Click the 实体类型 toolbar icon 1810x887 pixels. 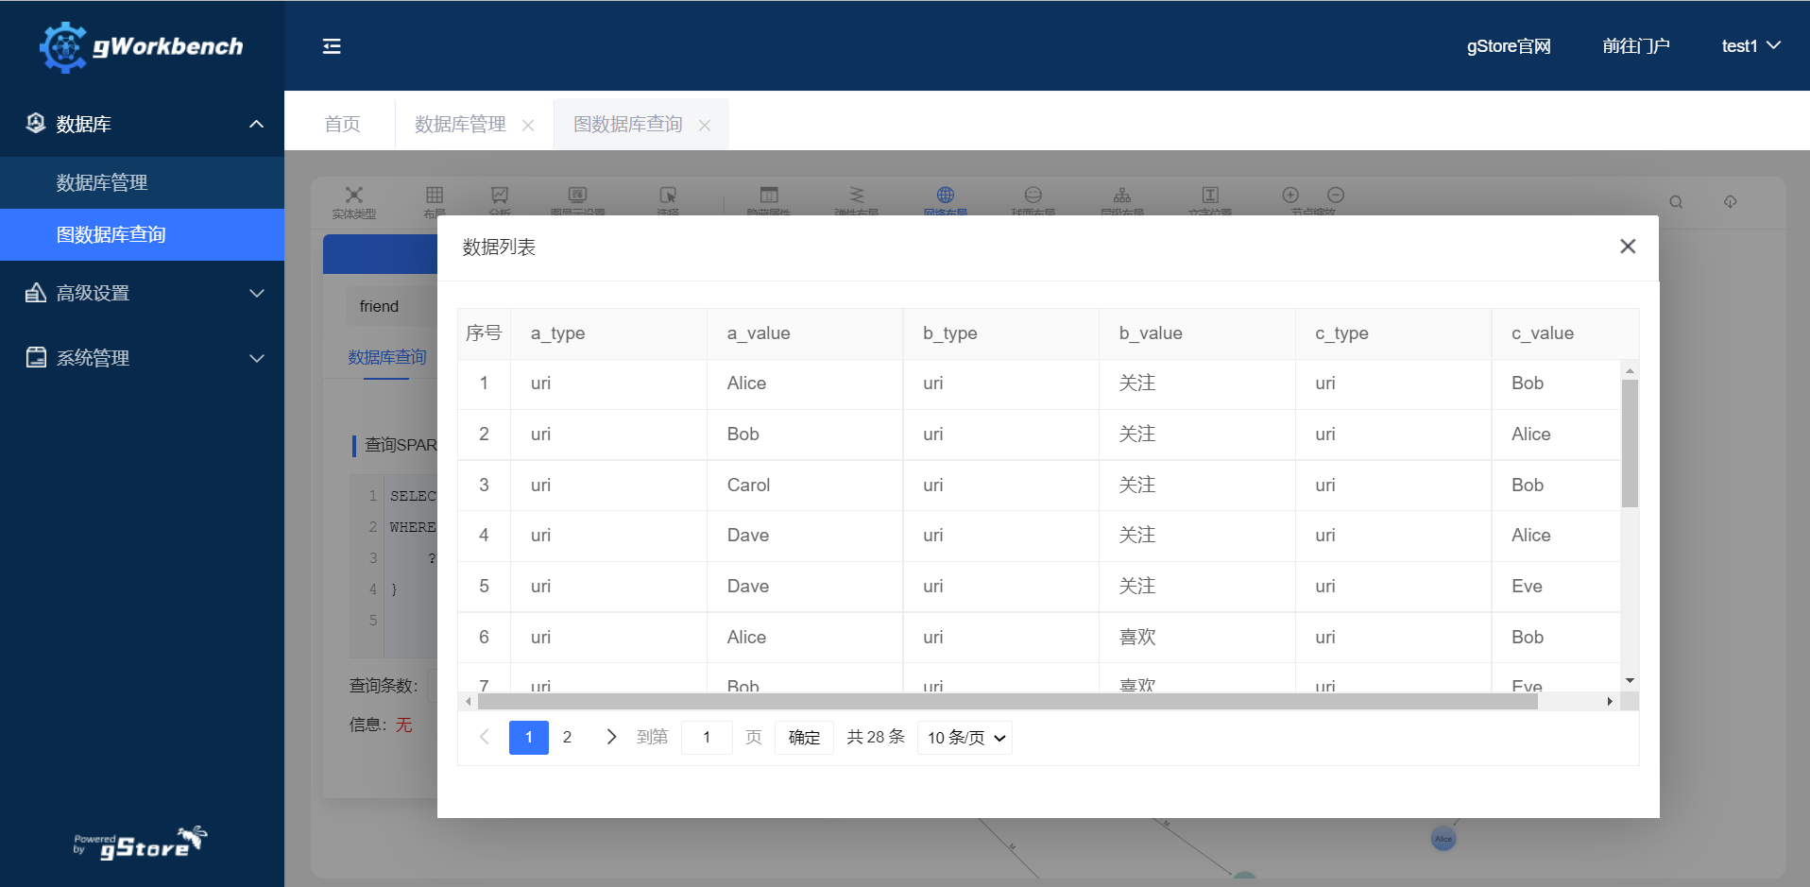(354, 196)
